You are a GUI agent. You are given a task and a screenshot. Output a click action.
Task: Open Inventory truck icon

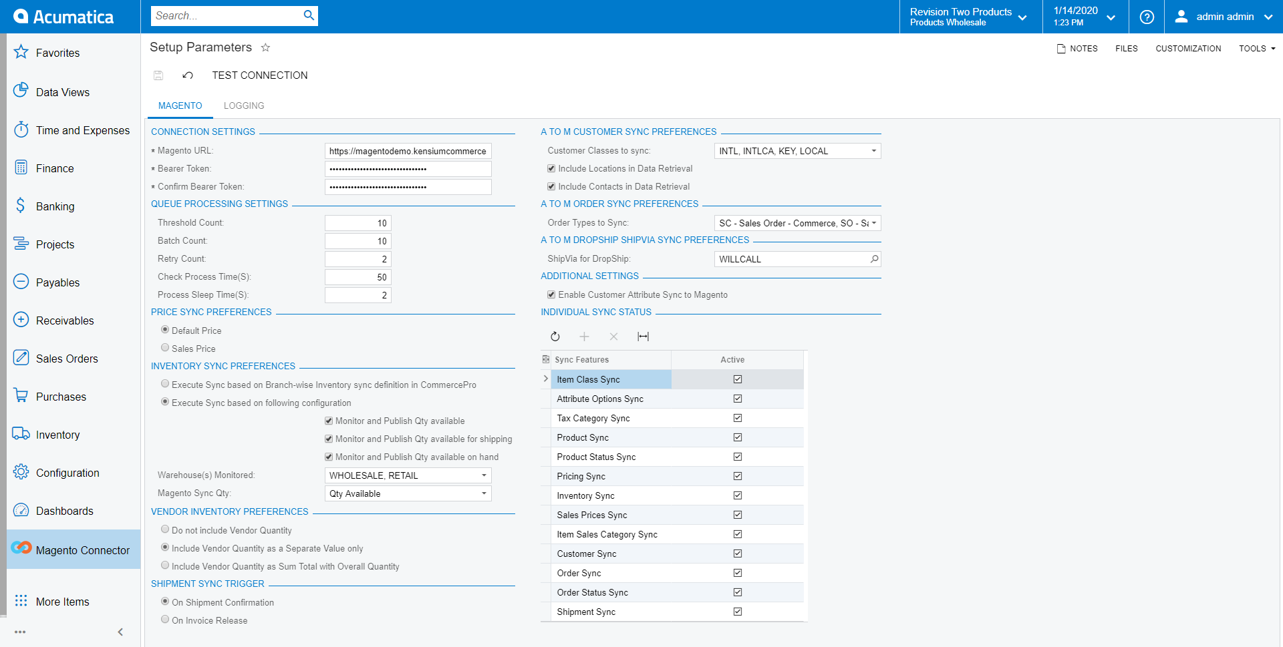tap(21, 433)
